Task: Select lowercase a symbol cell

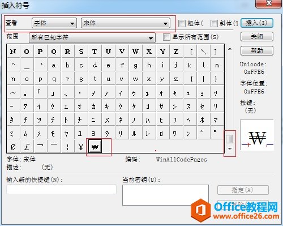Action: click(54, 65)
